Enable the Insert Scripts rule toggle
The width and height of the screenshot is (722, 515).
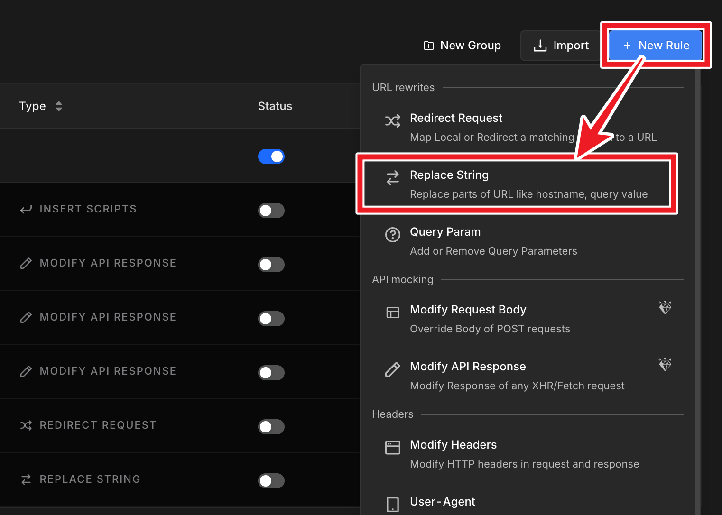coord(271,211)
